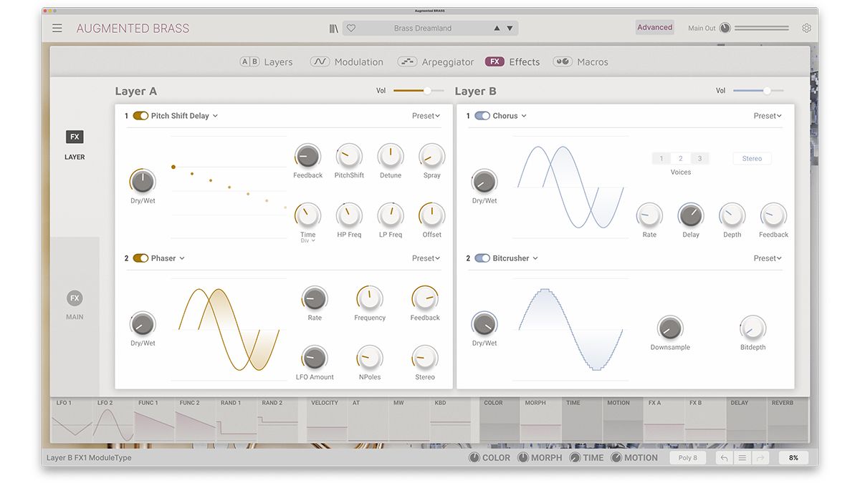
Task: Toggle the Chorus Stereo button
Action: click(752, 159)
